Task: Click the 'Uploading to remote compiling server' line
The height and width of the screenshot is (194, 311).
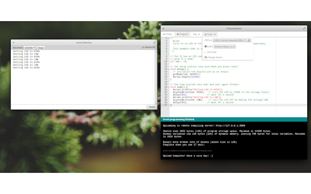Action: [x=204, y=126]
